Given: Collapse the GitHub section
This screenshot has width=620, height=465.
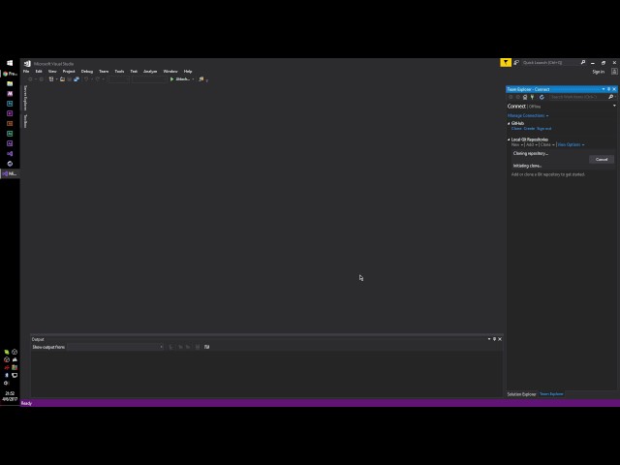Looking at the screenshot, I should 509,123.
